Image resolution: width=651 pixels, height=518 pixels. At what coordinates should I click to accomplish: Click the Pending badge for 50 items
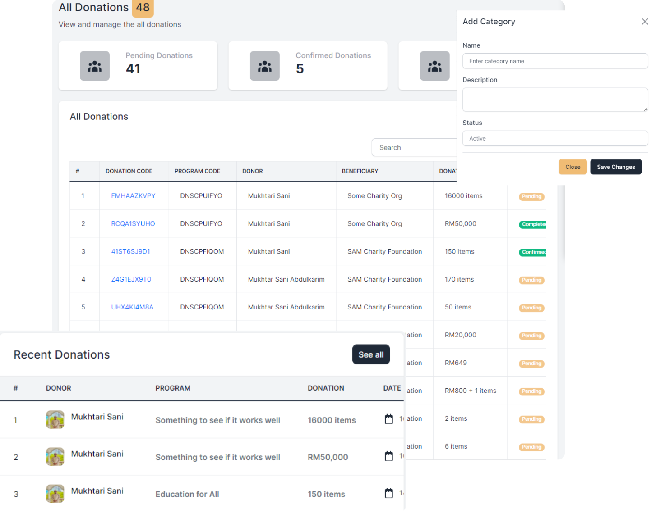click(531, 308)
